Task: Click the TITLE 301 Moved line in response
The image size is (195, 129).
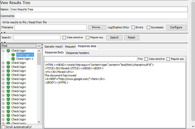Action: [74, 68]
